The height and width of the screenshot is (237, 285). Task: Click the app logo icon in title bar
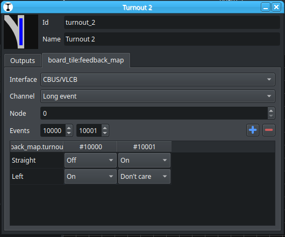pyautogui.click(x=8, y=8)
